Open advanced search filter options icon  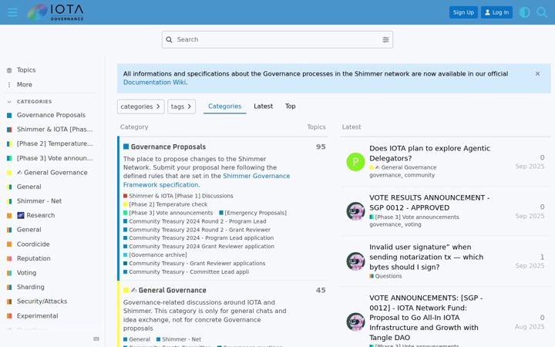385,39
